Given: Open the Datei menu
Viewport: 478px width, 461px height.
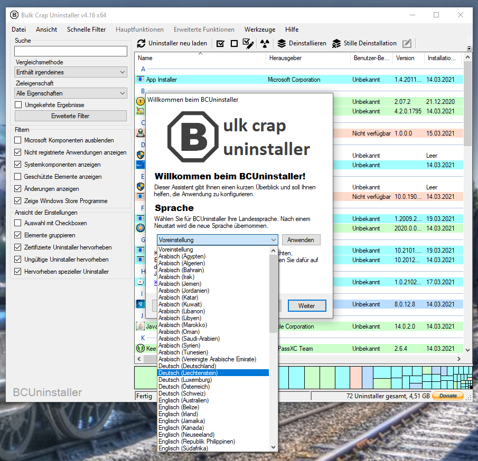Looking at the screenshot, I should click(18, 30).
